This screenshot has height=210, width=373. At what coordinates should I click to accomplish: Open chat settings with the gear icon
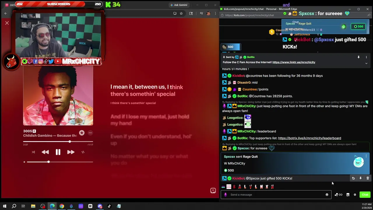click(x=355, y=195)
